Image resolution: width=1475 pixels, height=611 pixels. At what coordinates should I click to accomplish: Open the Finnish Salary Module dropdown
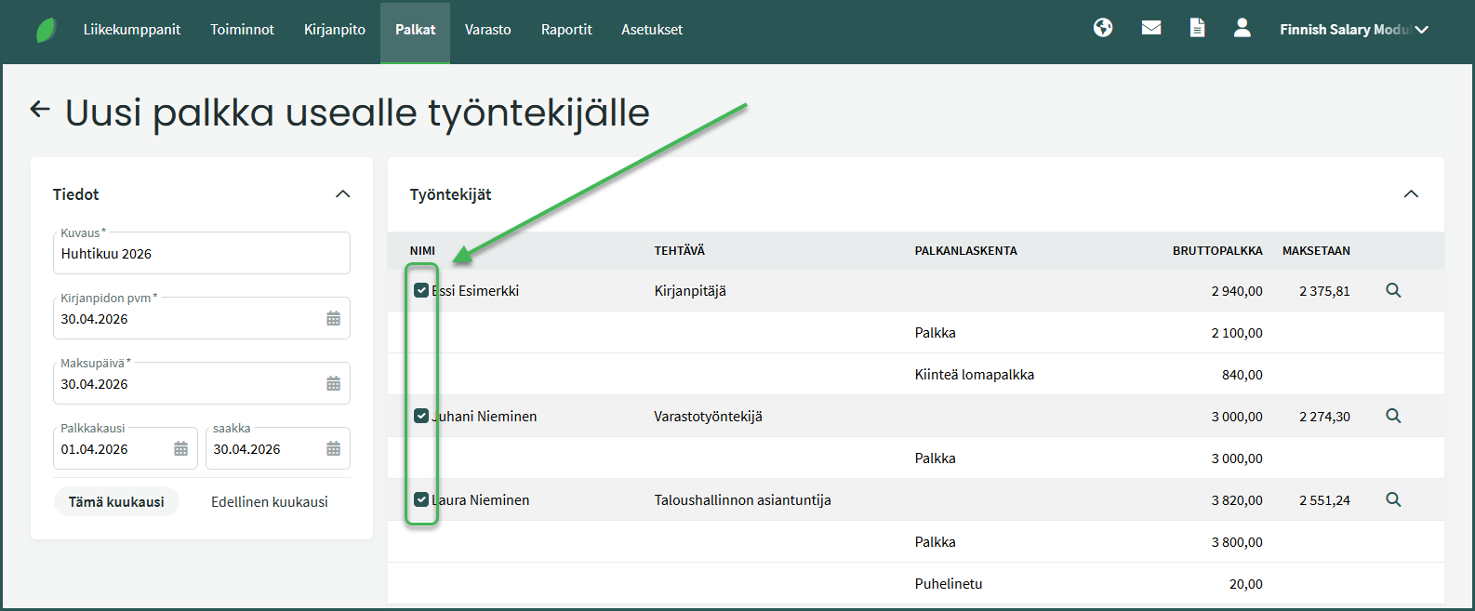(x=1353, y=30)
